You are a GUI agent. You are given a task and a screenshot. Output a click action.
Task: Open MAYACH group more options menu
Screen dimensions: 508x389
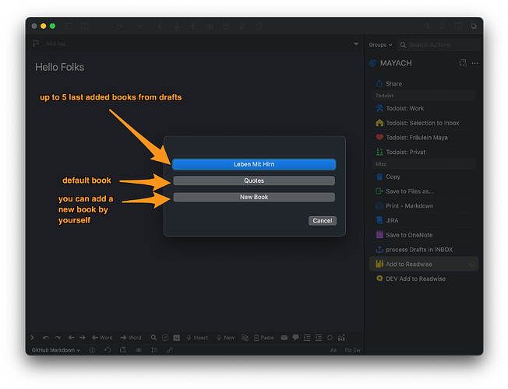point(475,64)
